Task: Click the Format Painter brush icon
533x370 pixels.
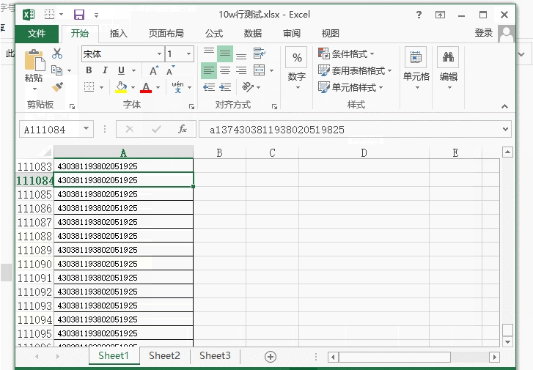Action: [58, 87]
